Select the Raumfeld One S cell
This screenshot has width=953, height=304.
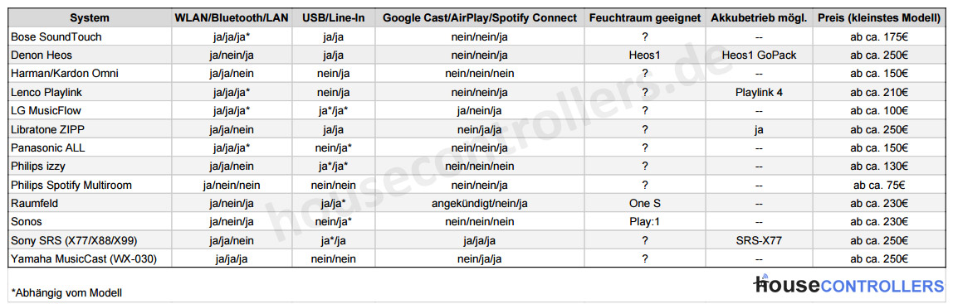(x=645, y=203)
